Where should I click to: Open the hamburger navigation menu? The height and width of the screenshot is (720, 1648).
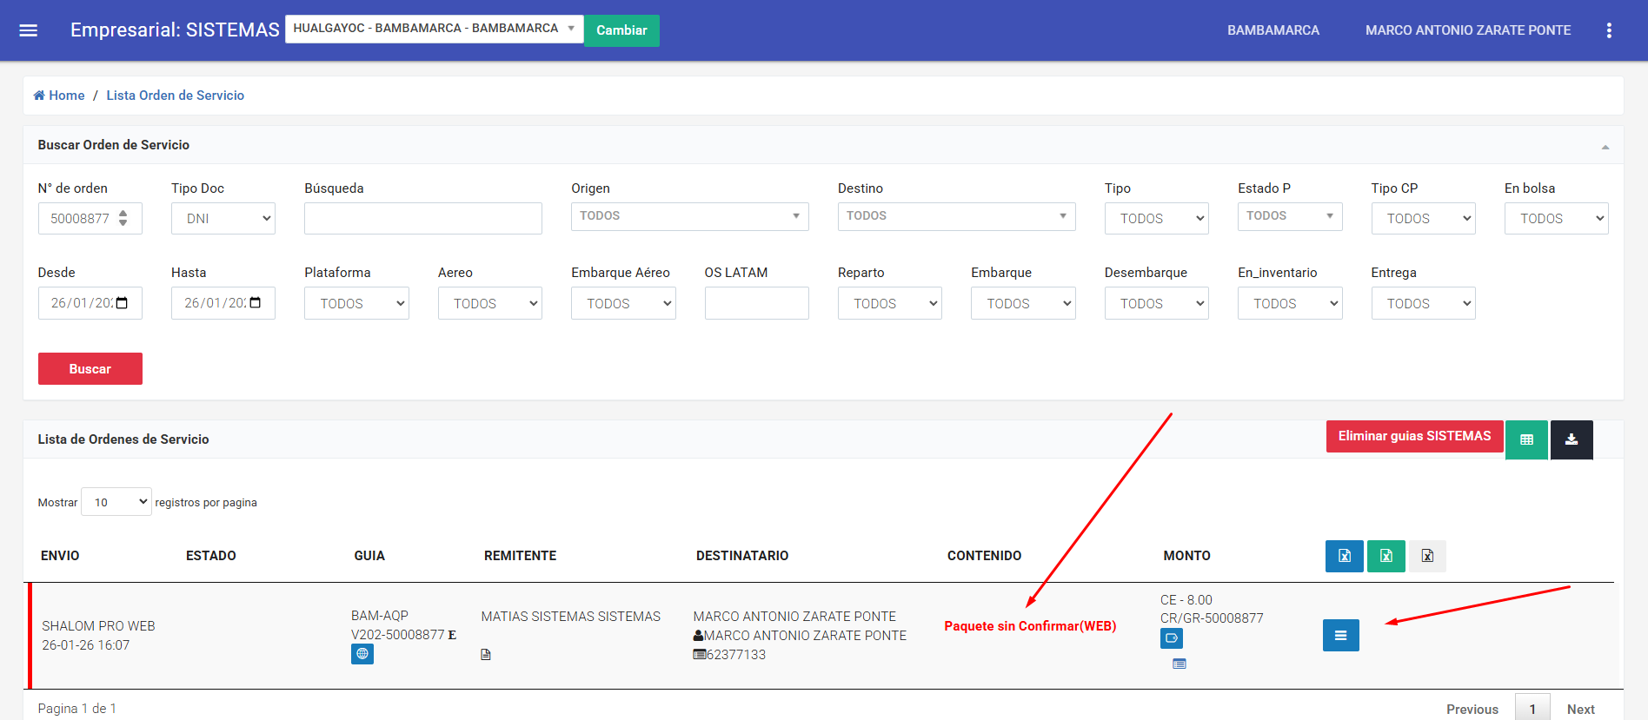tap(29, 30)
